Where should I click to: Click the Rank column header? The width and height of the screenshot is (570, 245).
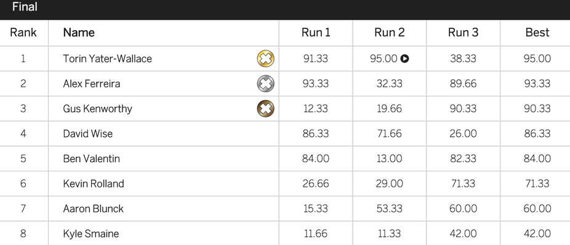click(23, 33)
